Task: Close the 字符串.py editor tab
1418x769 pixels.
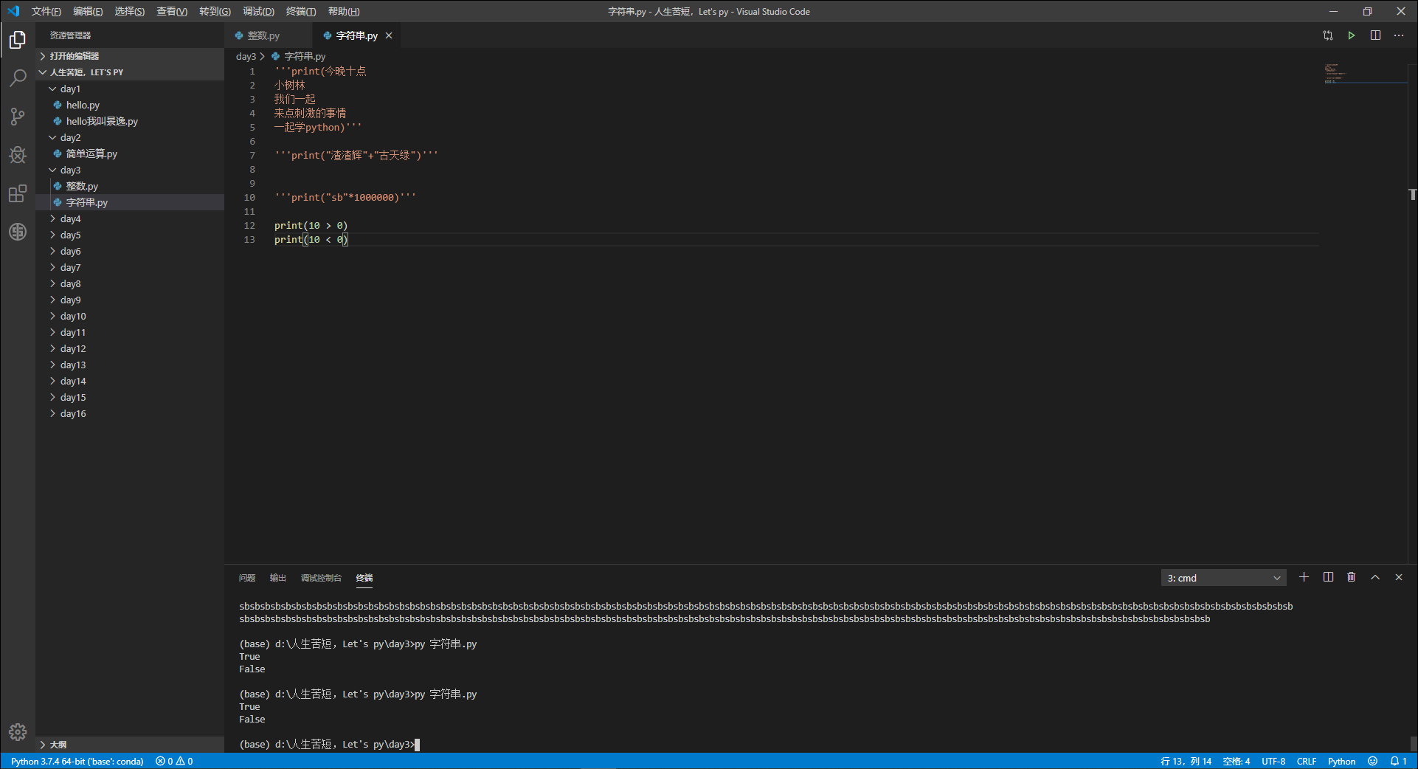Action: point(389,35)
